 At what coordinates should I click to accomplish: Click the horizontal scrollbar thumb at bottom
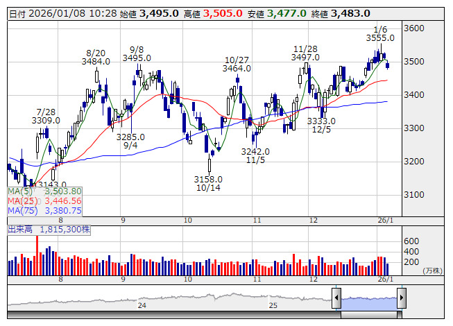coord(369,315)
